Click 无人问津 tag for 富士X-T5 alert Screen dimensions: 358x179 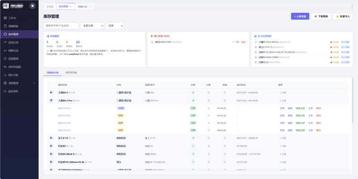point(345,47)
